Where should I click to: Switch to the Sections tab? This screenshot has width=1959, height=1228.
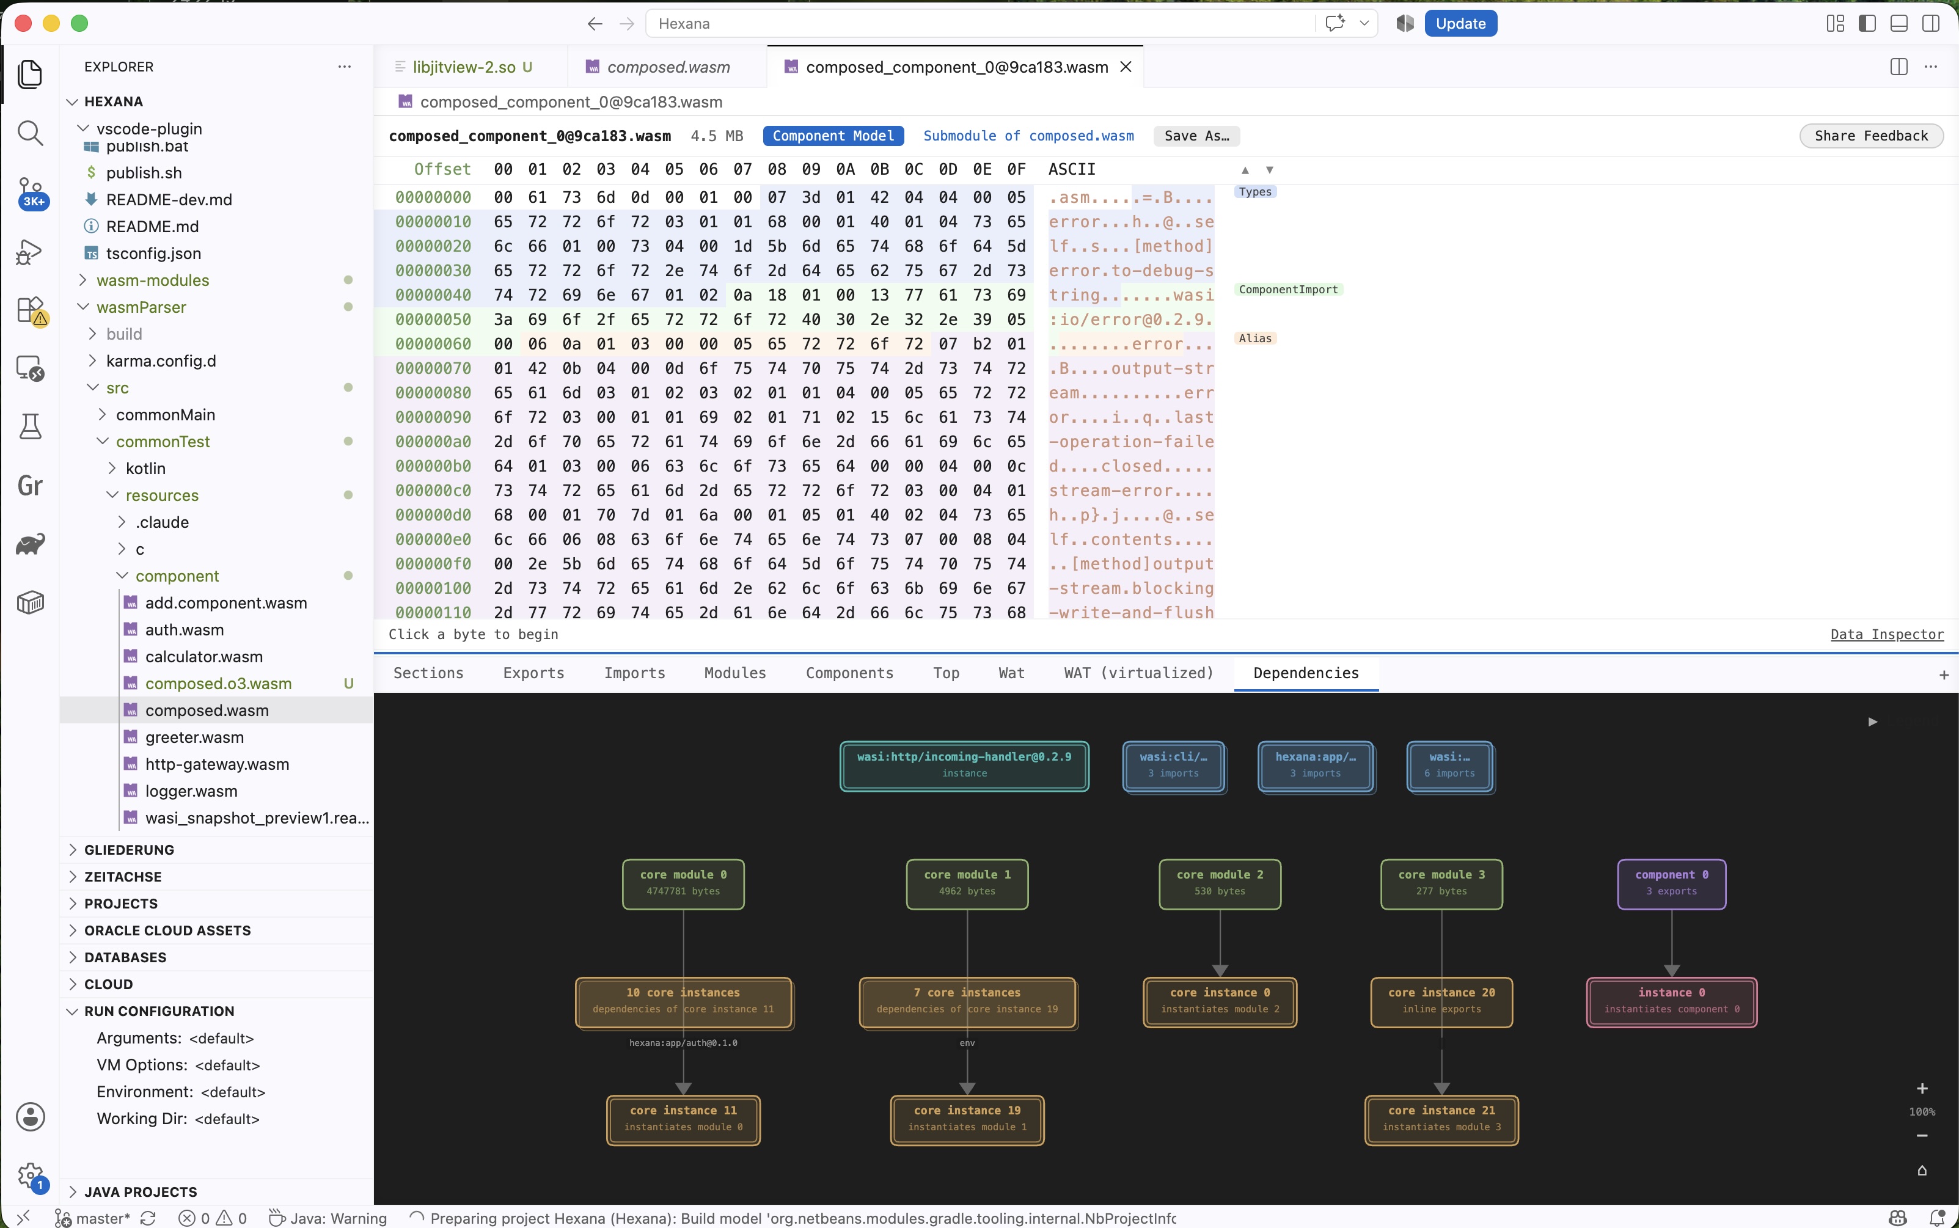(x=428, y=673)
